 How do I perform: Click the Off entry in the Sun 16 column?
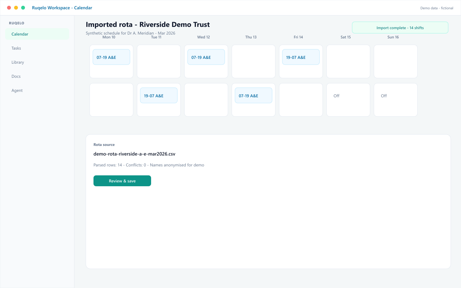tap(384, 96)
